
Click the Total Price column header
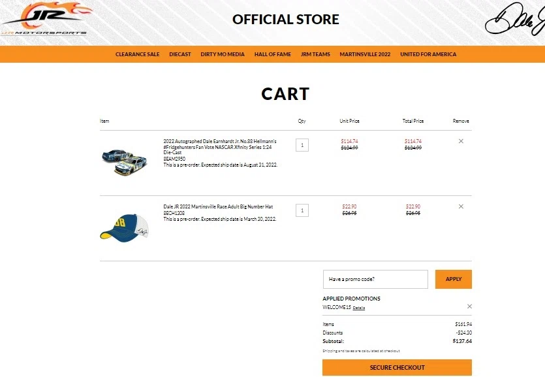click(x=413, y=121)
